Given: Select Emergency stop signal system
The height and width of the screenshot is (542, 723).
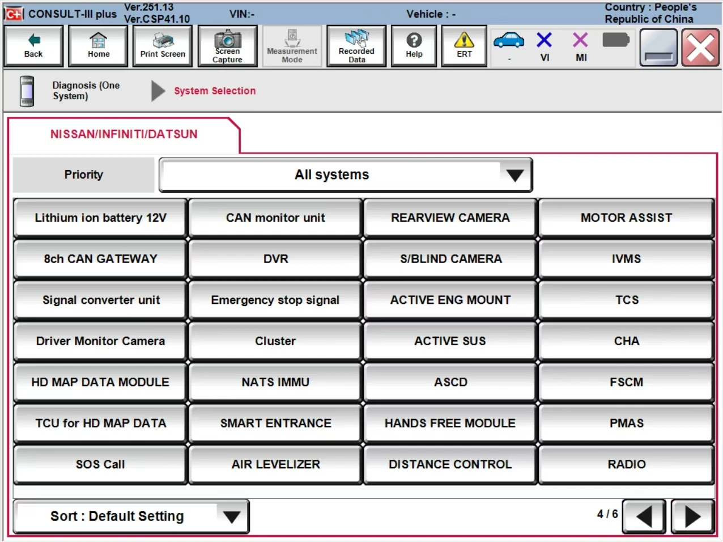Looking at the screenshot, I should point(275,300).
